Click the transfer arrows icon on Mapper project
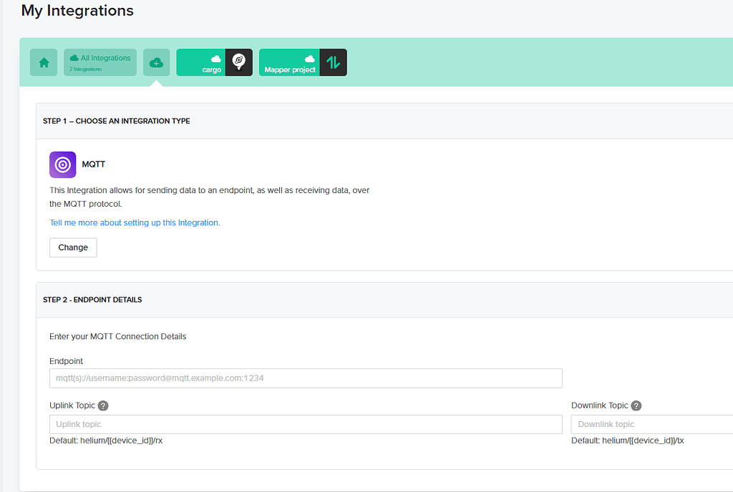 pyautogui.click(x=334, y=62)
